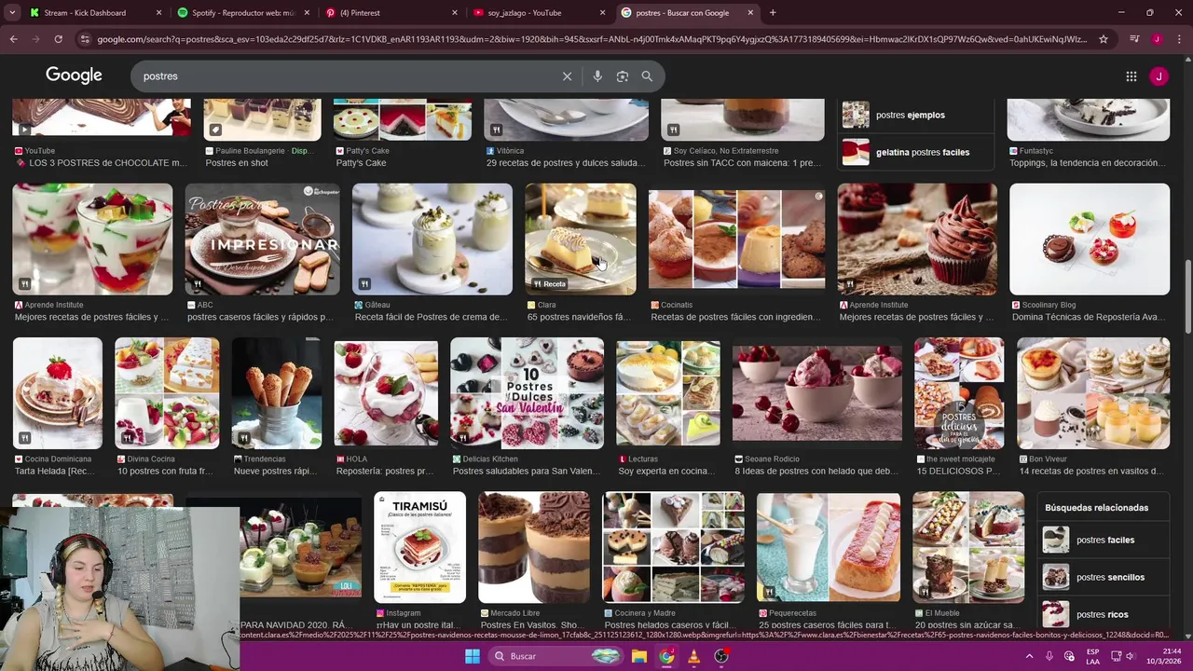1193x671 pixels.
Task: Click the Windows taskbar Buscar search box
Action: [x=555, y=656]
